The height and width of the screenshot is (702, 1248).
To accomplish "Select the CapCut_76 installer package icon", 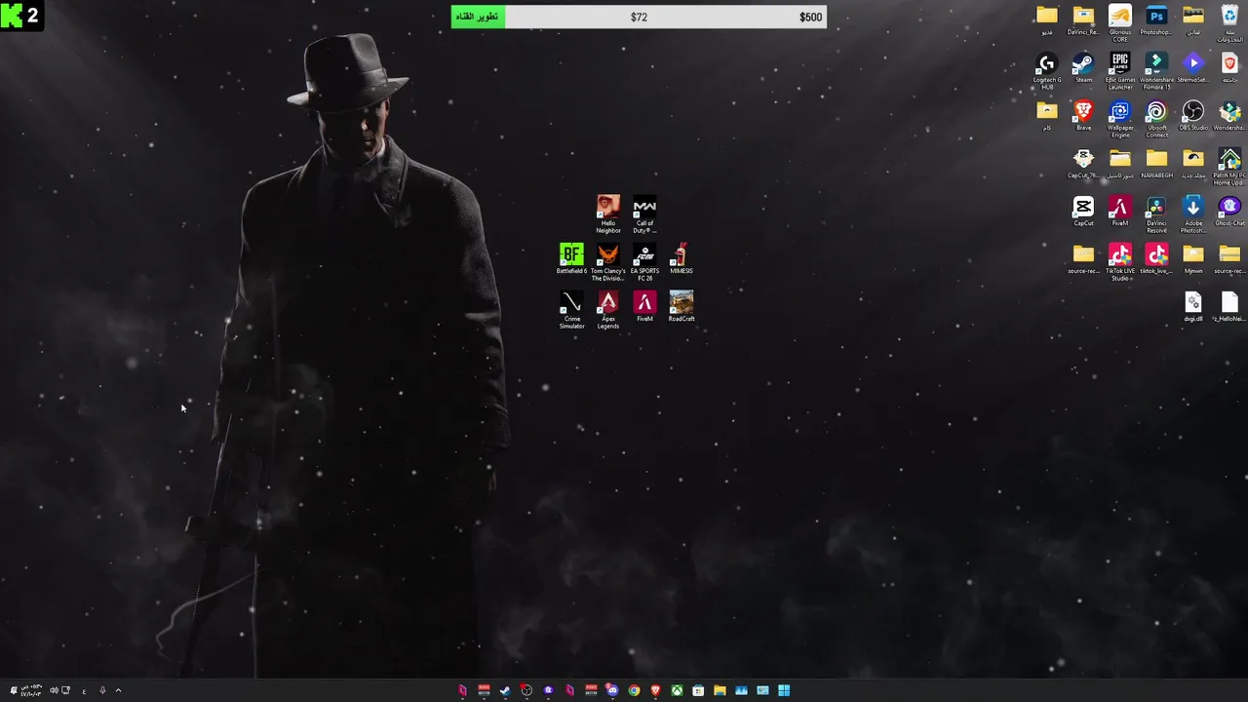I will point(1083,164).
